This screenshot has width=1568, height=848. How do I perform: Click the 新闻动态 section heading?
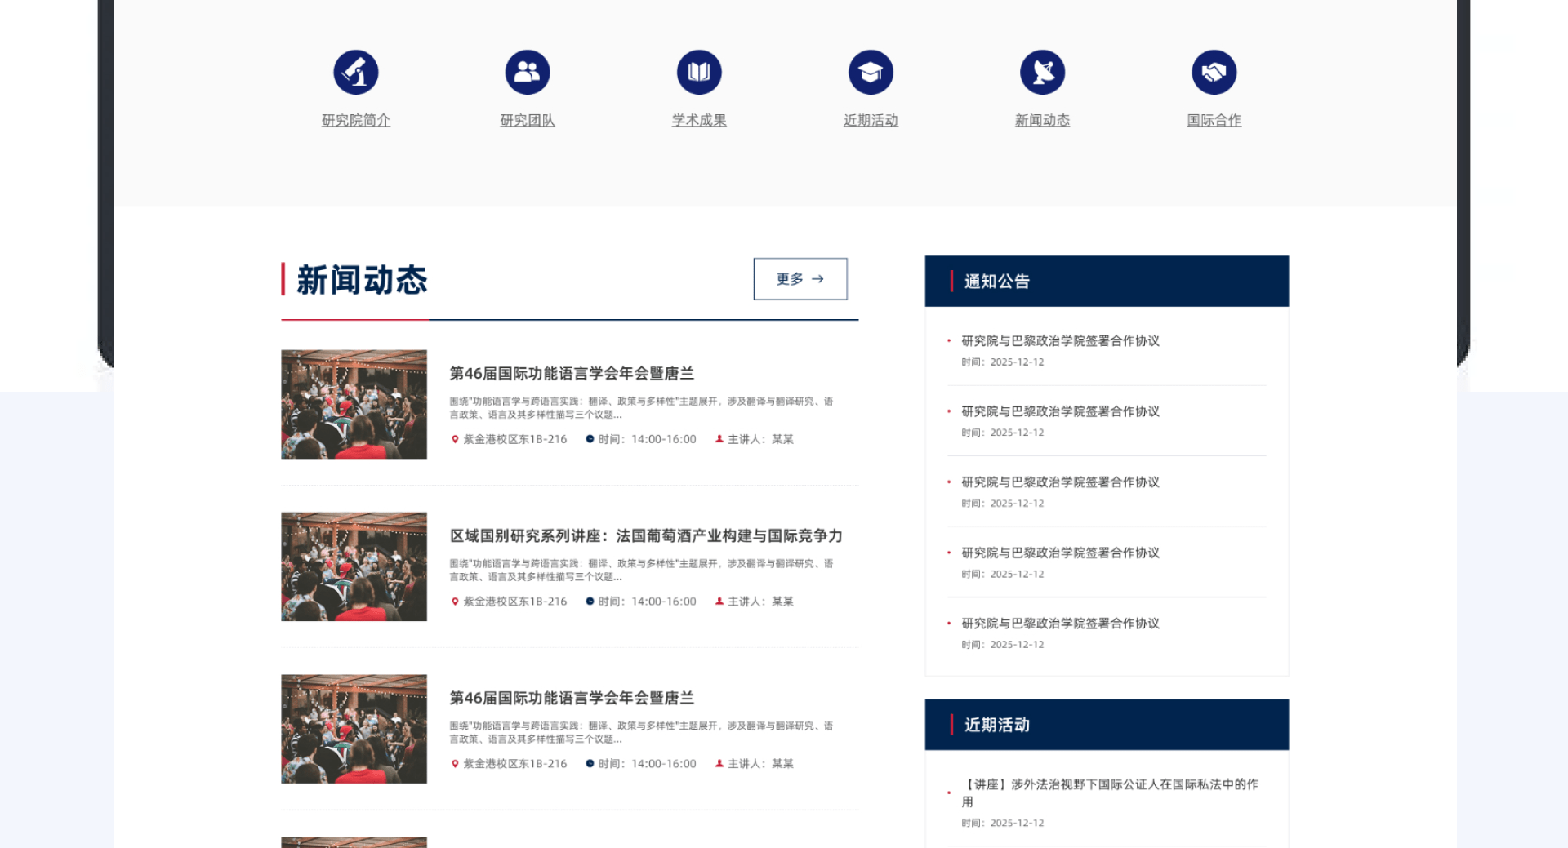(x=362, y=280)
